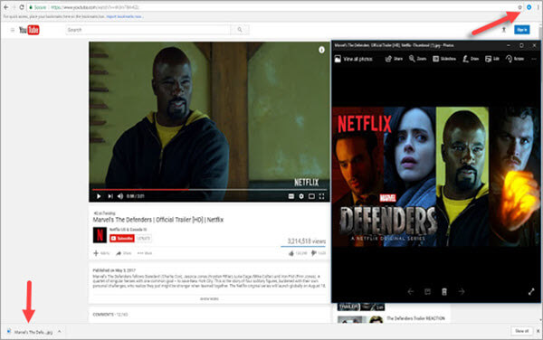543x340 pixels.
Task: Open info card icon on video
Action: tap(321, 50)
